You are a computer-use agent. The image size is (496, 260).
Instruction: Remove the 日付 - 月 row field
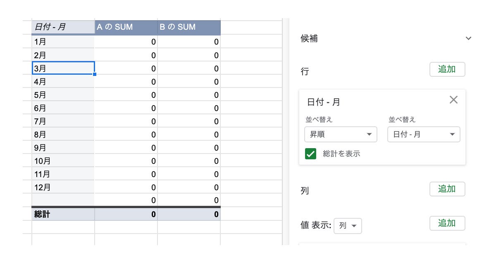pos(453,100)
